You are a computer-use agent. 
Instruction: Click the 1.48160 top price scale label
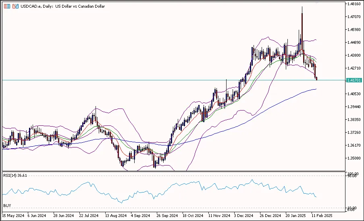point(353,4)
